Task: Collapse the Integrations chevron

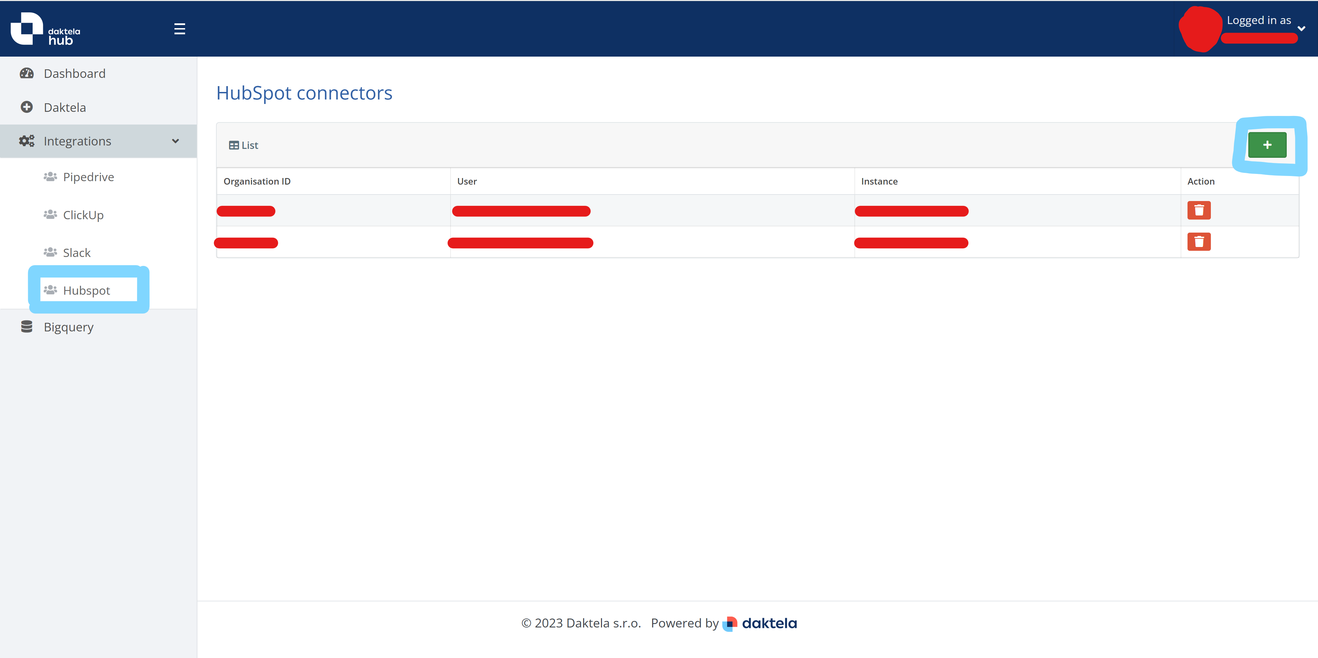Action: [x=175, y=141]
